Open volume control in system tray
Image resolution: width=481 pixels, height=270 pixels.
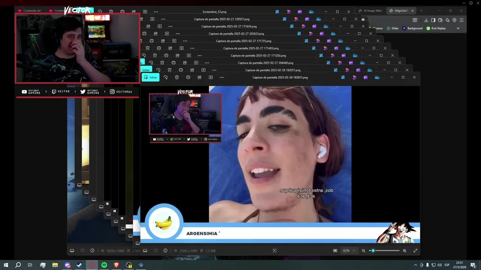(440, 265)
